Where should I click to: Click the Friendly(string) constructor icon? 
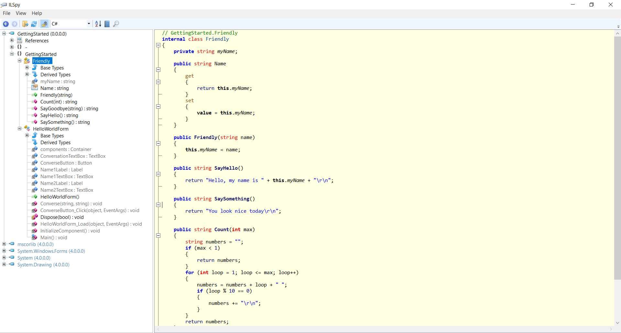(35, 95)
